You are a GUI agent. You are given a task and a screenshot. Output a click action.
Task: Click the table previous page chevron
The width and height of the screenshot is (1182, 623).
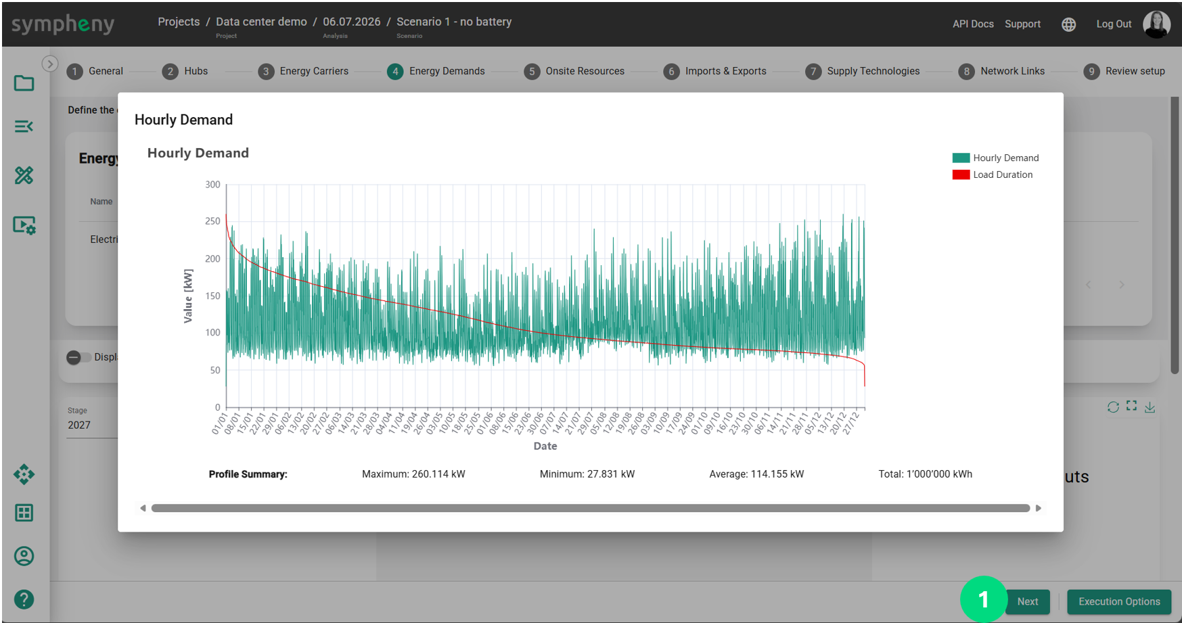coord(1089,285)
